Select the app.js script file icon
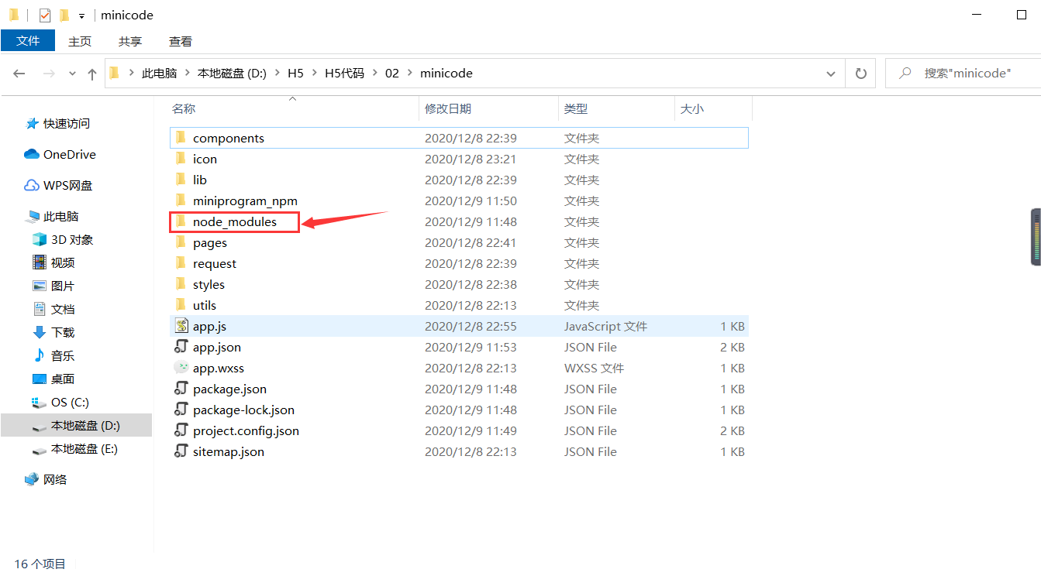The width and height of the screenshot is (1041, 576). tap(181, 326)
